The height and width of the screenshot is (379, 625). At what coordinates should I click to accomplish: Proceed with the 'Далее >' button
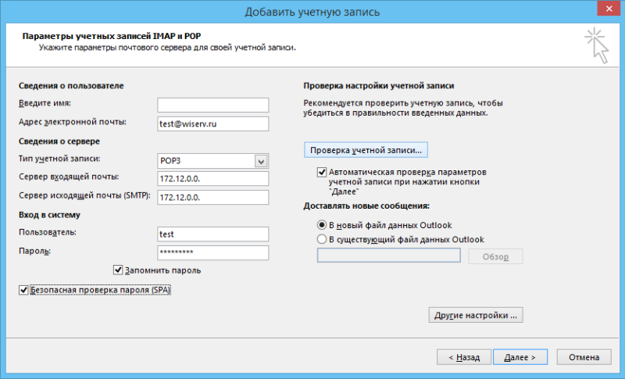(520, 356)
